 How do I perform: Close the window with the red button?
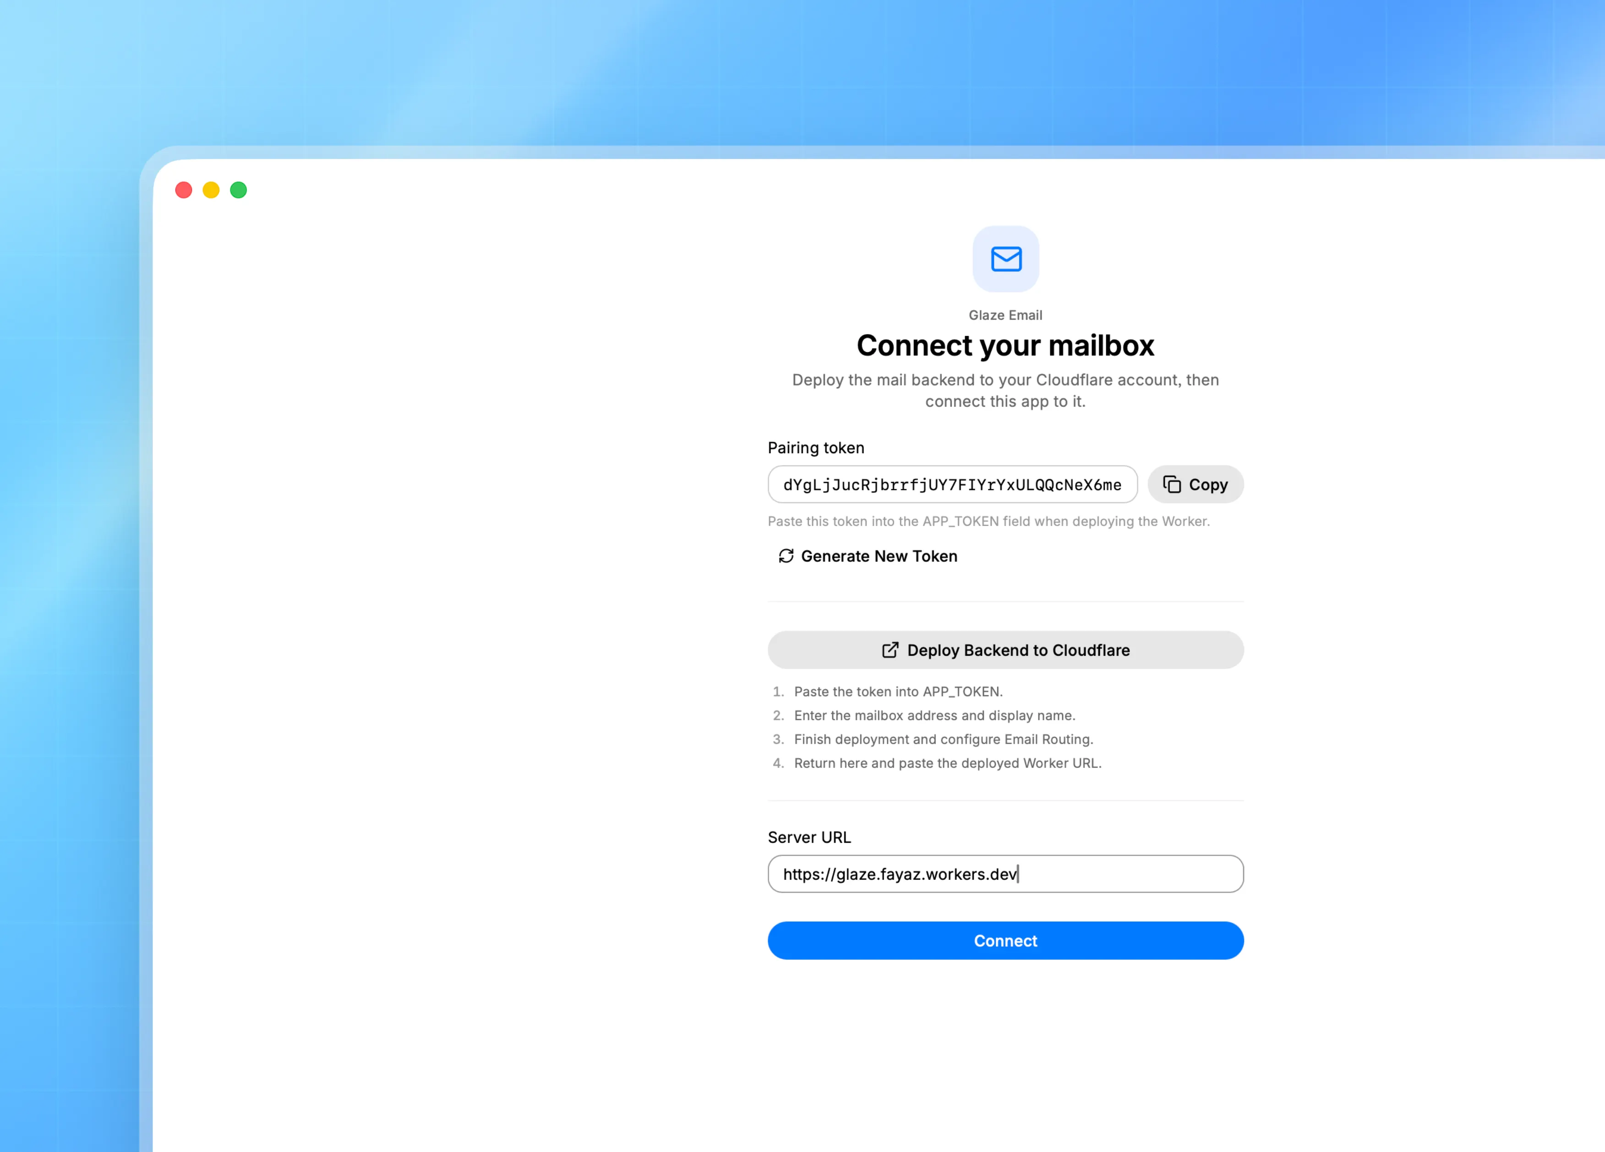click(184, 190)
